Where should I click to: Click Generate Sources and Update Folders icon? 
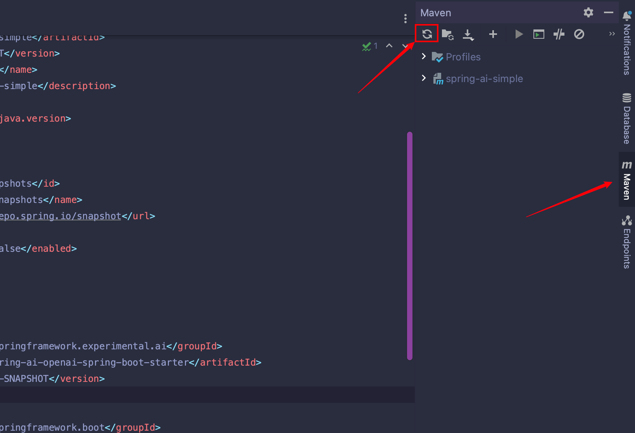point(448,34)
